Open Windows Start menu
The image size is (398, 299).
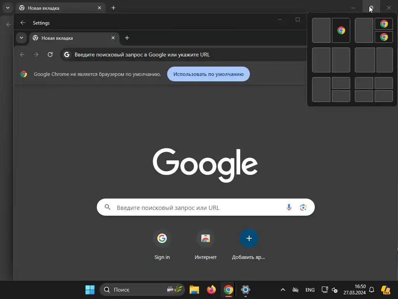[x=90, y=290]
